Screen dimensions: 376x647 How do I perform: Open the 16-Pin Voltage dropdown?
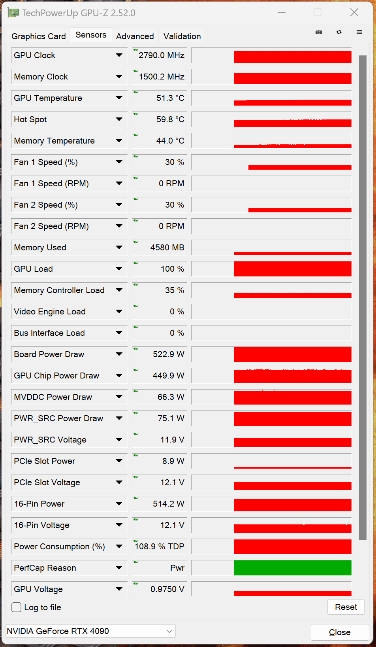tap(119, 525)
